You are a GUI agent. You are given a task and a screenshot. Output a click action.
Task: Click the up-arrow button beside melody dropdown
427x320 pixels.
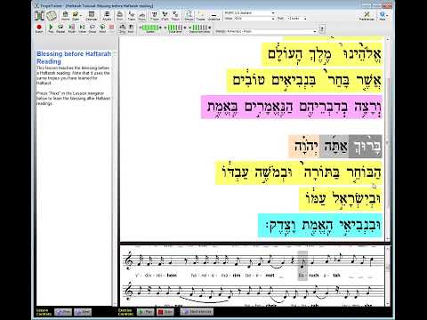[x=322, y=29]
